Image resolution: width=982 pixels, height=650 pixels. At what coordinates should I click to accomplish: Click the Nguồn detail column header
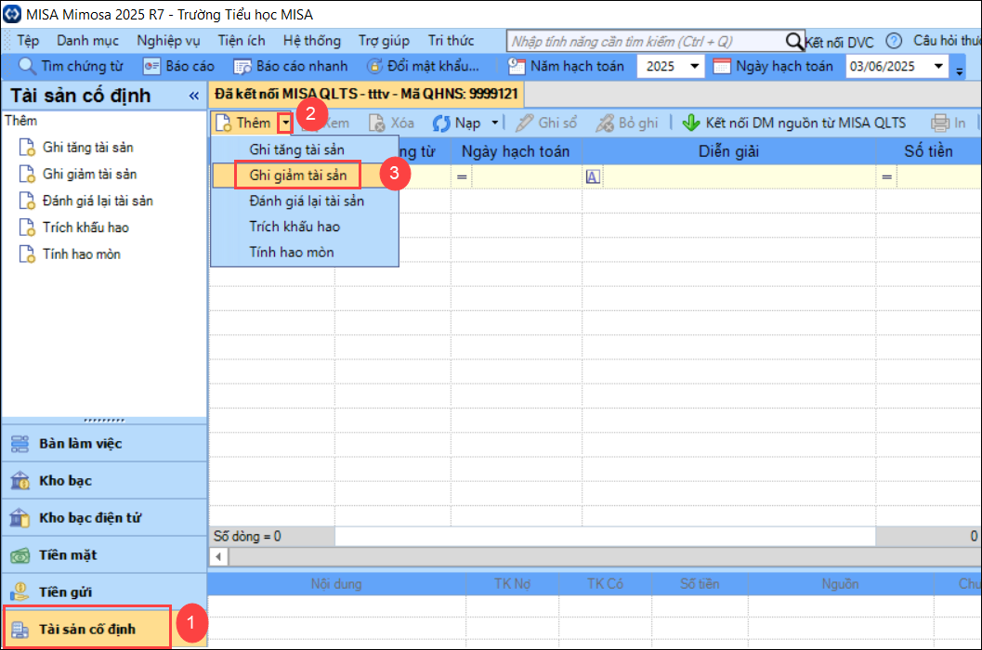click(x=840, y=584)
